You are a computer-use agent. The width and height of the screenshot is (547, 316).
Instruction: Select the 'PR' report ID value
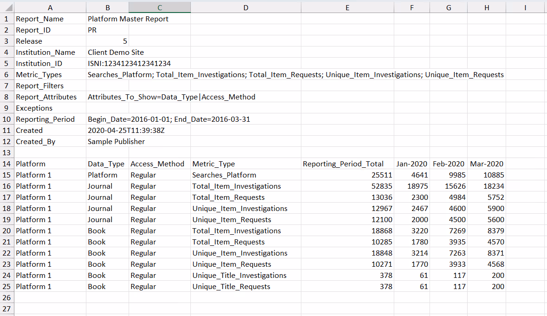(107, 30)
